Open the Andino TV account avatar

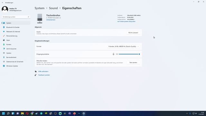pos(5,9)
